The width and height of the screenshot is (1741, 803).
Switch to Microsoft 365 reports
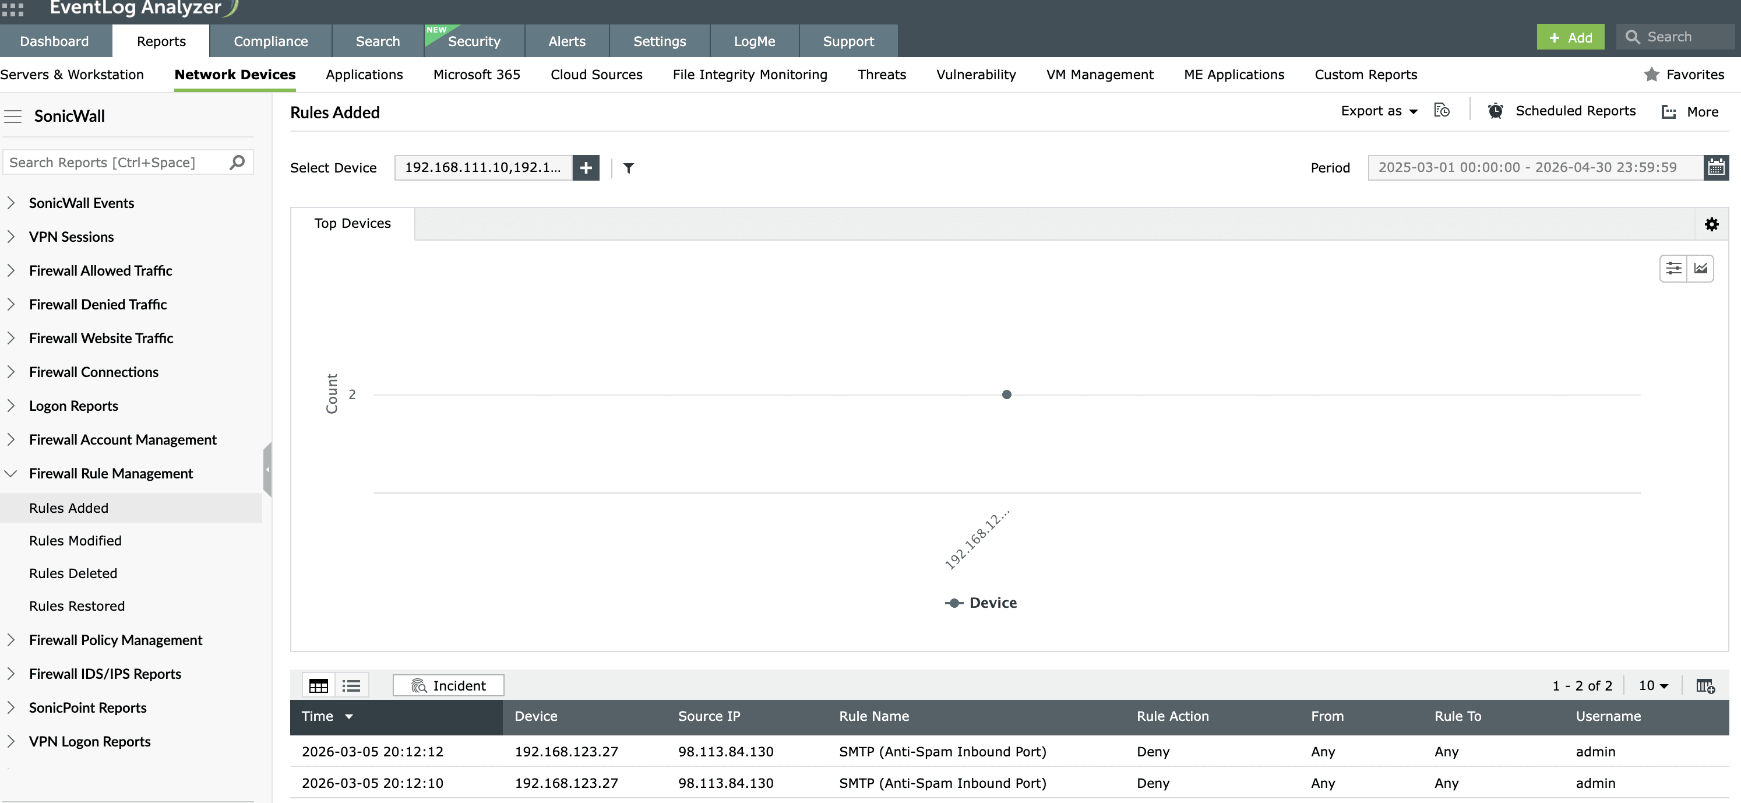(x=477, y=75)
